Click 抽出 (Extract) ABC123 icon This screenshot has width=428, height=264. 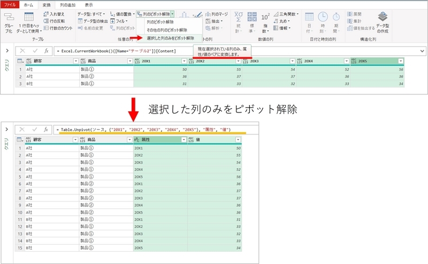(x=208, y=21)
